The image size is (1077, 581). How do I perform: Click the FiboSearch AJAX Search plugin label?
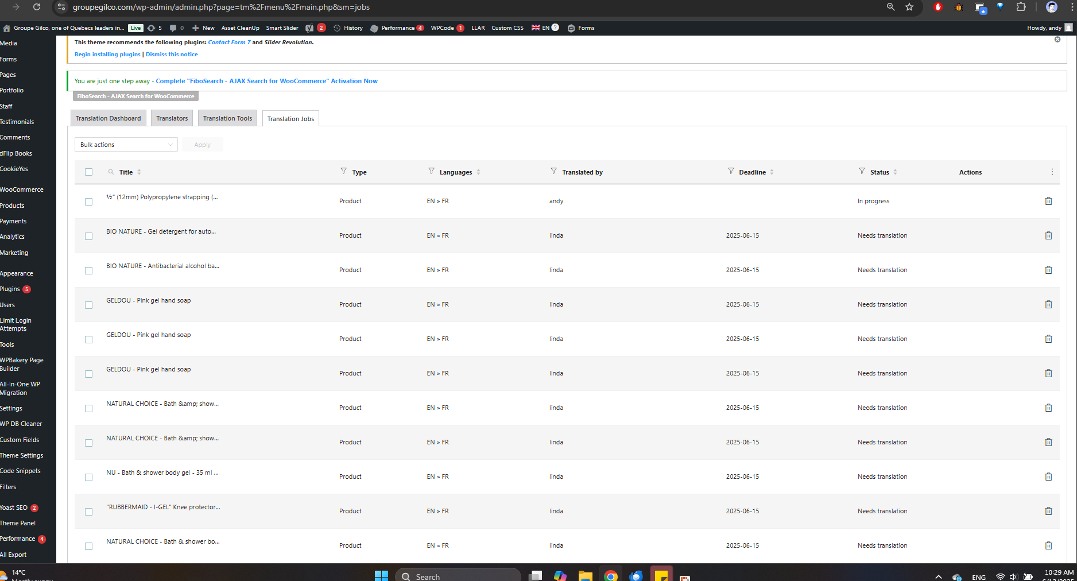(135, 96)
